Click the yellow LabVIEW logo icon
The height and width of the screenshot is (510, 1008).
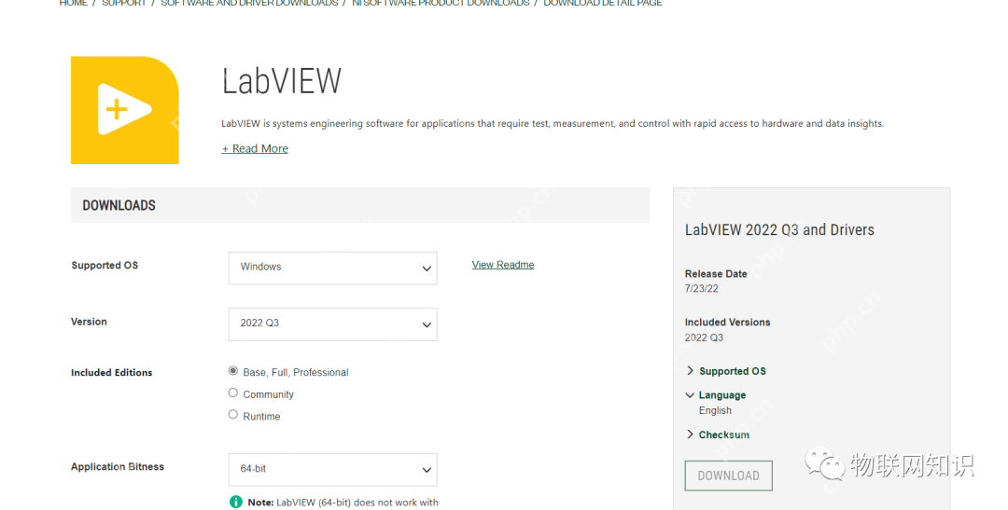(x=124, y=110)
